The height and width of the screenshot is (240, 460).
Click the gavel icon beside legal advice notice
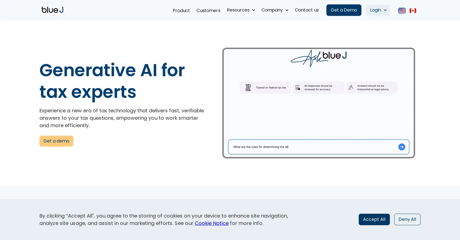pos(351,87)
